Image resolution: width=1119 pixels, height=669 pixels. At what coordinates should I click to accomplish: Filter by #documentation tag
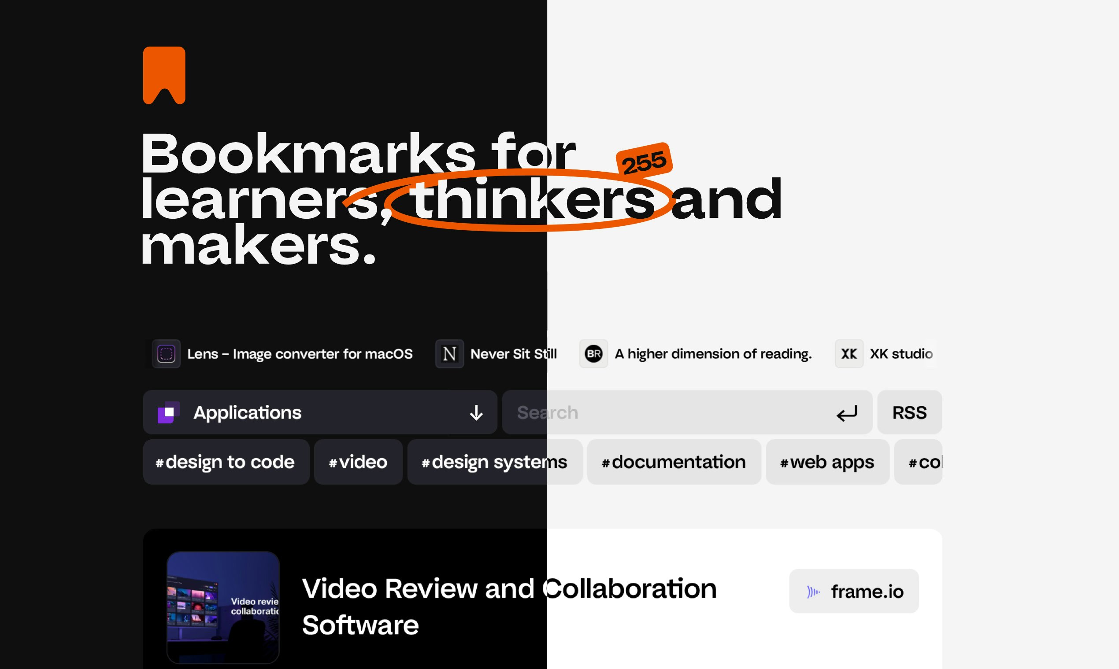click(674, 462)
